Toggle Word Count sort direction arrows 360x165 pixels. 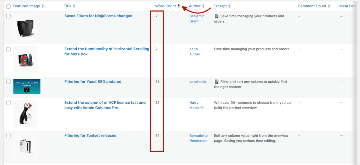click(179, 6)
